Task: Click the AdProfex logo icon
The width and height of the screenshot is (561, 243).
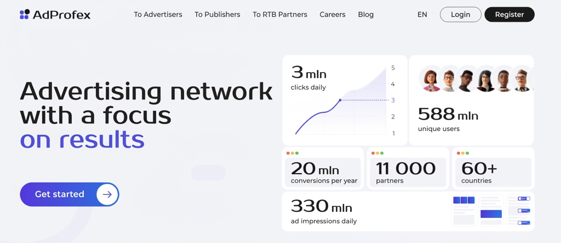Action: [25, 14]
